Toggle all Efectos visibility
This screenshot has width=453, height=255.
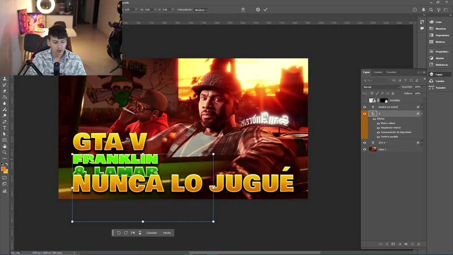tap(374, 119)
